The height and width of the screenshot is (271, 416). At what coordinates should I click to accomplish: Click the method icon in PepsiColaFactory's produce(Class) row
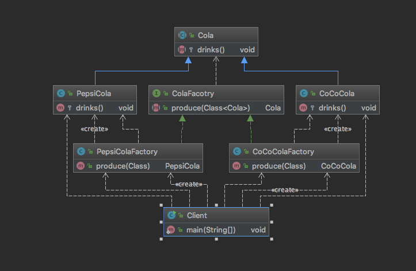click(x=81, y=166)
